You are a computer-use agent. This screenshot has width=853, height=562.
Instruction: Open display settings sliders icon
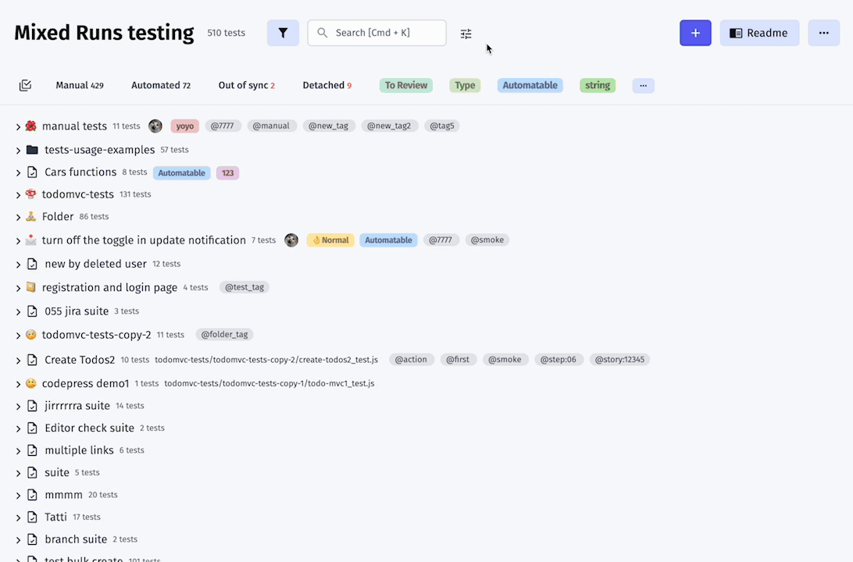[x=466, y=34]
